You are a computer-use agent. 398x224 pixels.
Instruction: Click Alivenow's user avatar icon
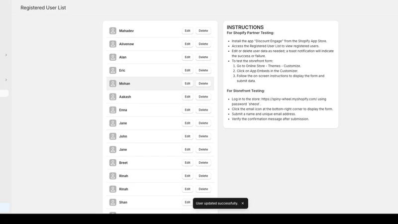113,44
